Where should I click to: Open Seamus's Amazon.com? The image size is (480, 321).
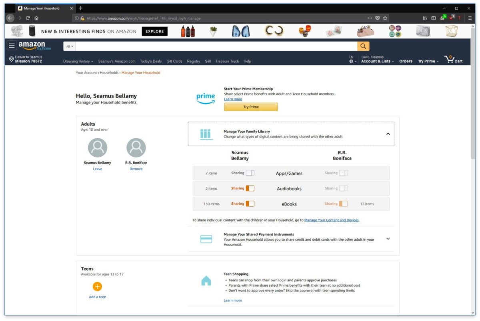point(117,61)
